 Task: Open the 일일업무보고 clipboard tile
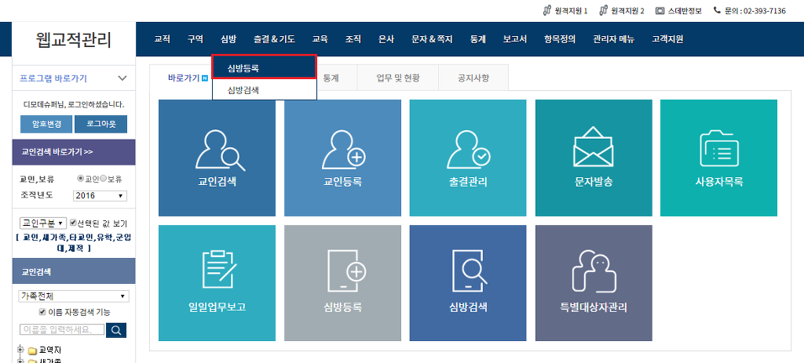(217, 282)
